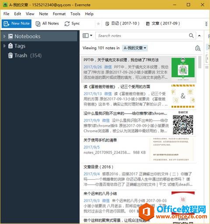The width and height of the screenshot is (210, 224).
Task: Click the 学习&思考 thumbnail image
Action: 183,96
